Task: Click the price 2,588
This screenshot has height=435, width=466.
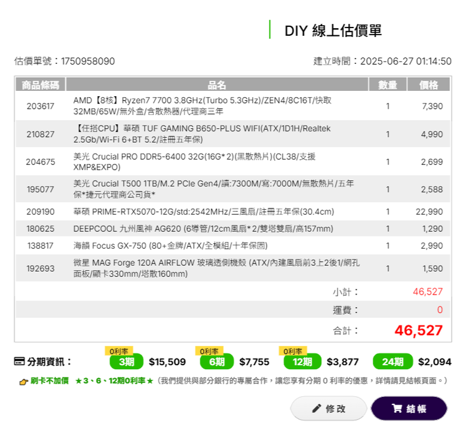Action: [x=432, y=189]
